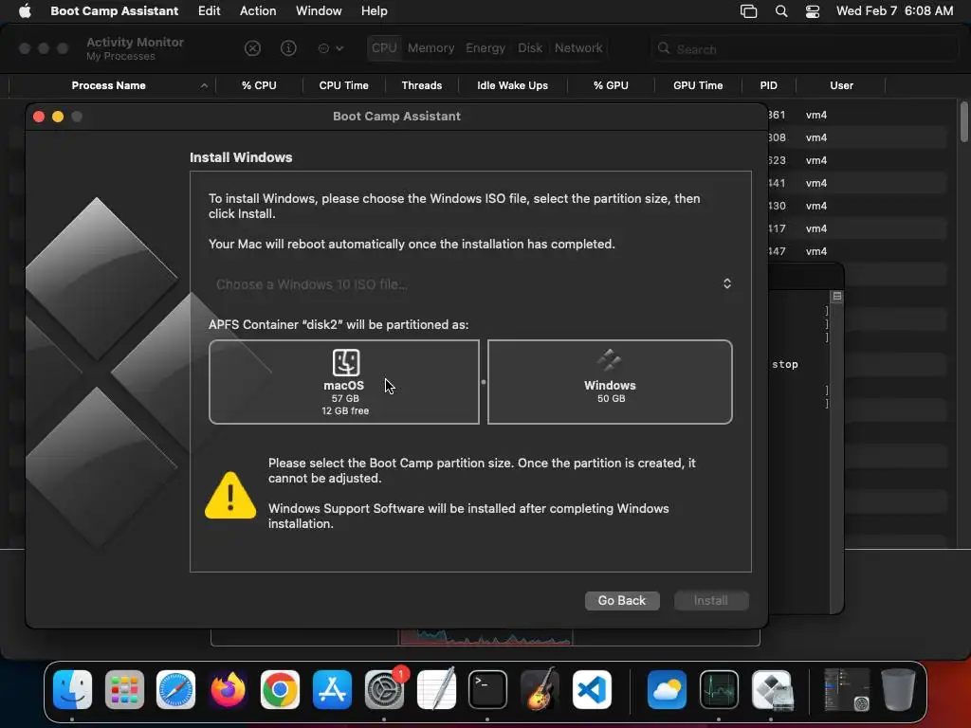Image resolution: width=971 pixels, height=728 pixels.
Task: Sort by % GPU column
Action: (x=611, y=85)
